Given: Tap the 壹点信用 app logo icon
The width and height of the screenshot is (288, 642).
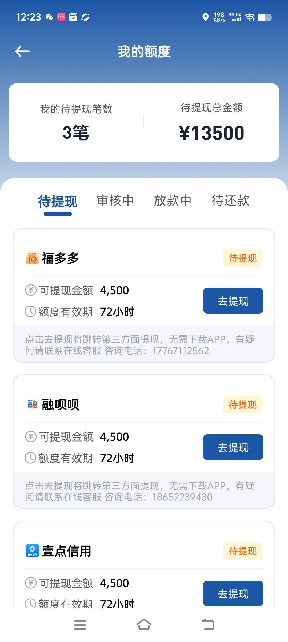Looking at the screenshot, I should click(x=32, y=551).
